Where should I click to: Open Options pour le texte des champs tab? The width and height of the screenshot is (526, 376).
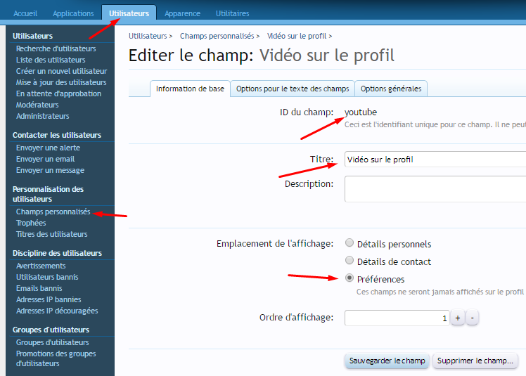coord(293,89)
